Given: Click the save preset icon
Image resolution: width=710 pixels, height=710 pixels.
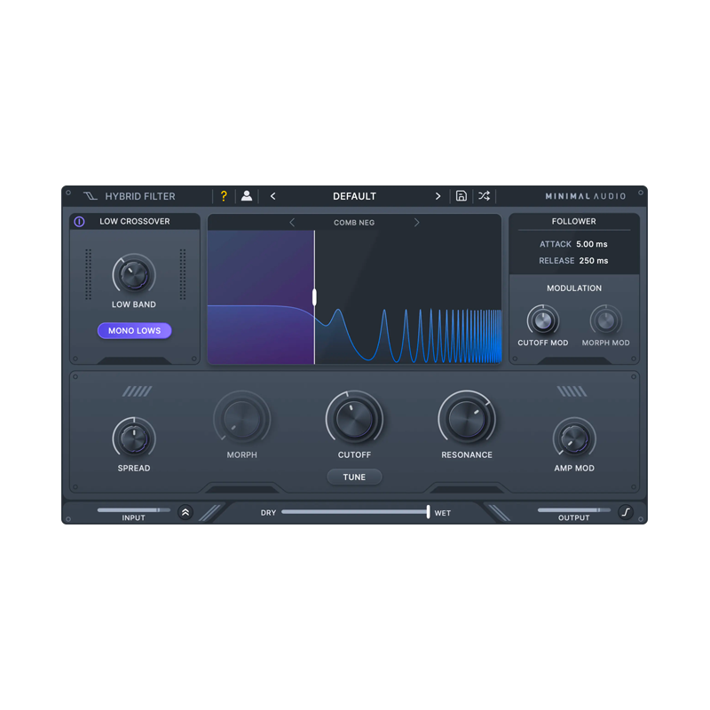Looking at the screenshot, I should coord(461,196).
